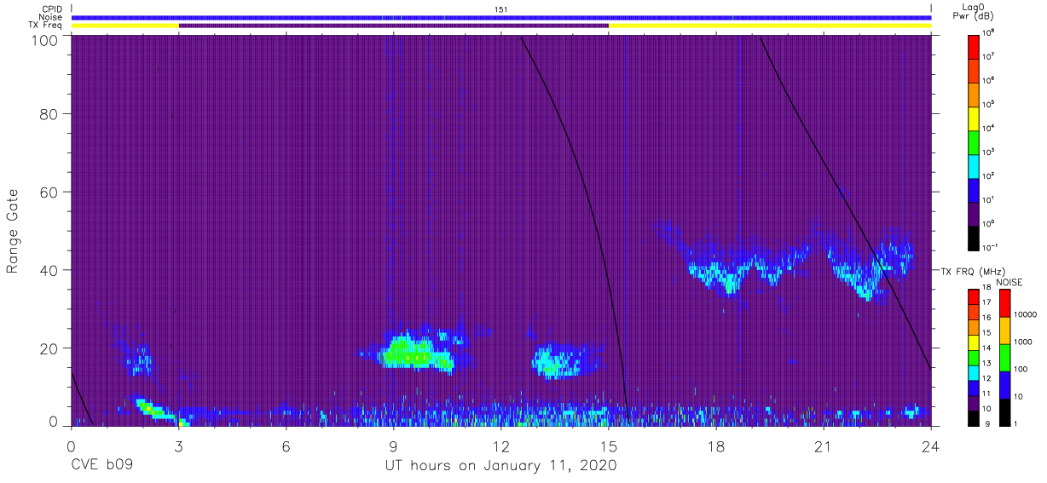Click the green segment of the TX FRQ colorbar

point(973,357)
